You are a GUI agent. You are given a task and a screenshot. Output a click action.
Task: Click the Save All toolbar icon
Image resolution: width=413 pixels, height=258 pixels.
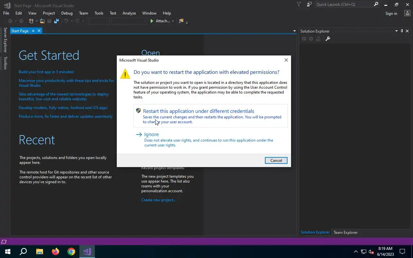[56, 21]
